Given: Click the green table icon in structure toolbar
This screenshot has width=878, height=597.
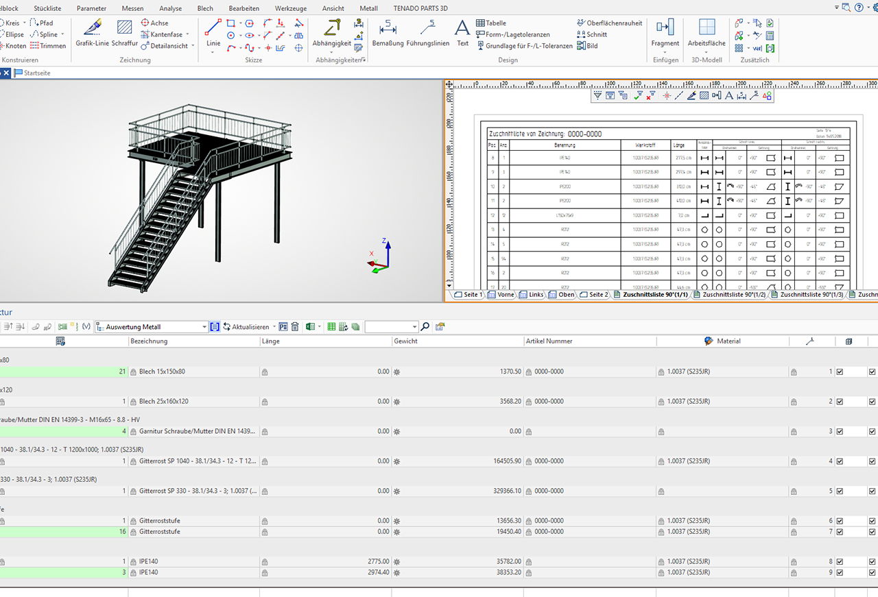Looking at the screenshot, I should [x=332, y=327].
